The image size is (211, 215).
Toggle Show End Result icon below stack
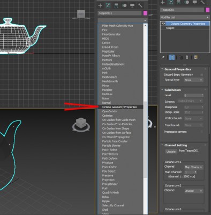click(172, 58)
